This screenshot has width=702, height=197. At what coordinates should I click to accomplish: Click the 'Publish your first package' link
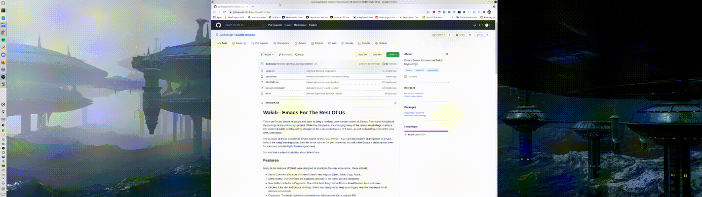pos(414,115)
